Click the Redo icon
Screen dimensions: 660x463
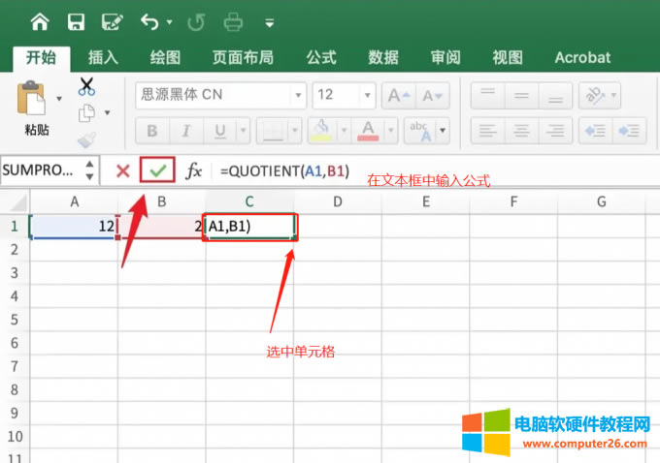point(196,22)
